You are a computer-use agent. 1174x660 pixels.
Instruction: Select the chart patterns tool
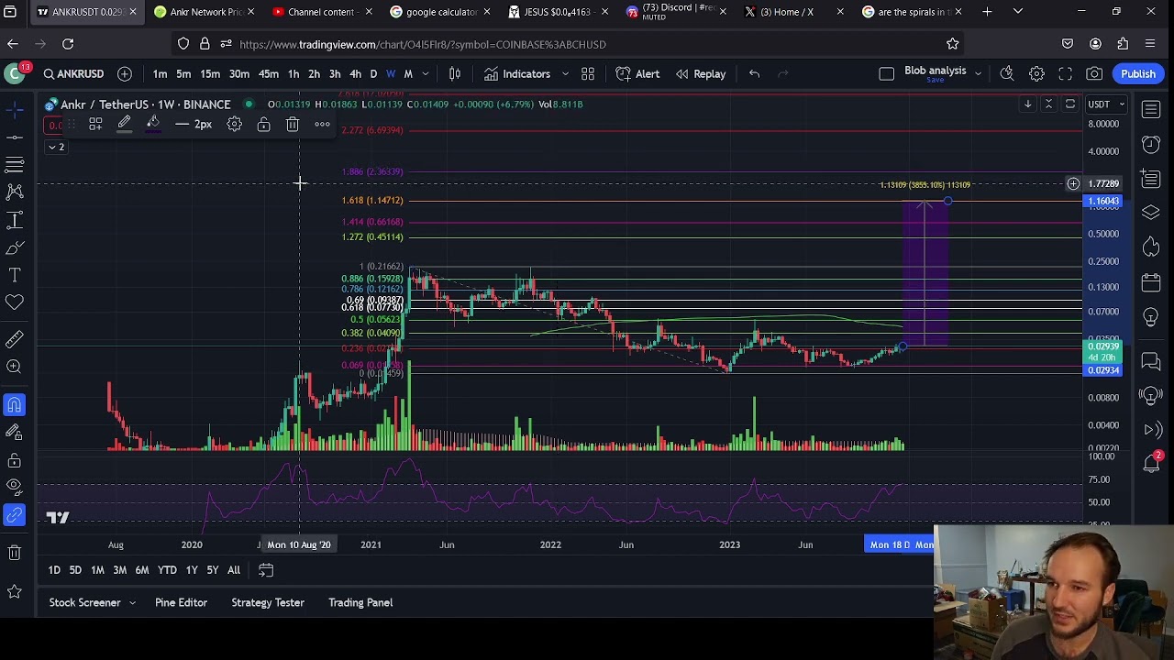pyautogui.click(x=15, y=192)
